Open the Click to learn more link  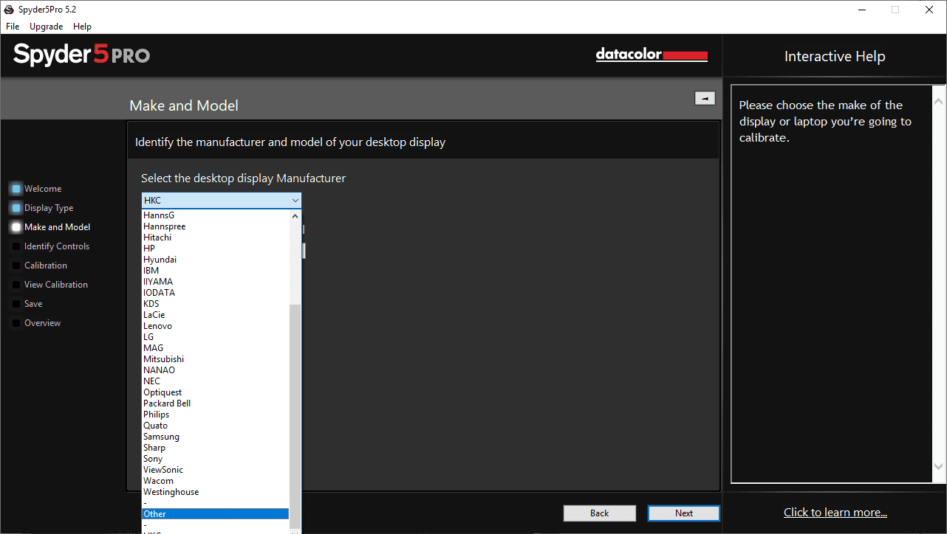[x=835, y=513]
